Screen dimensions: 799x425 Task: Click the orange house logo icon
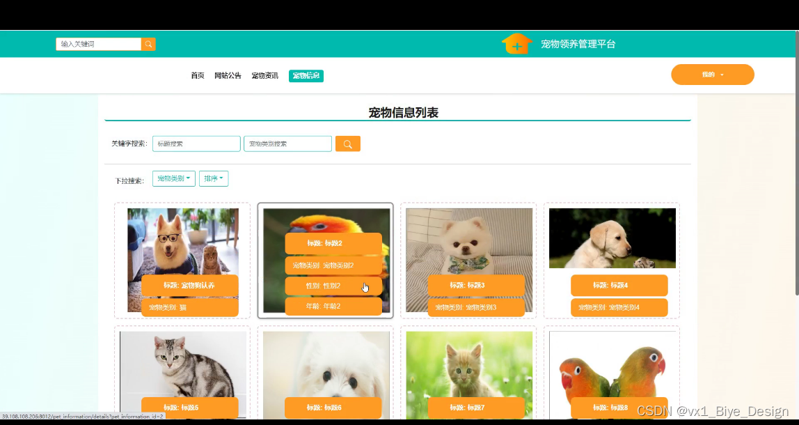[516, 44]
